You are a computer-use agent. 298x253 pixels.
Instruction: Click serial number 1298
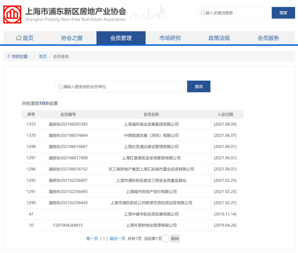tap(31, 147)
